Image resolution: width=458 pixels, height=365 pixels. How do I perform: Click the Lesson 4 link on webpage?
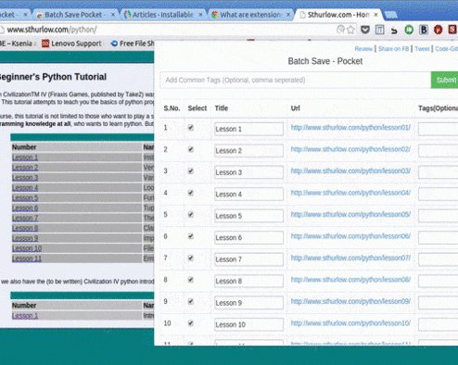coord(25,188)
